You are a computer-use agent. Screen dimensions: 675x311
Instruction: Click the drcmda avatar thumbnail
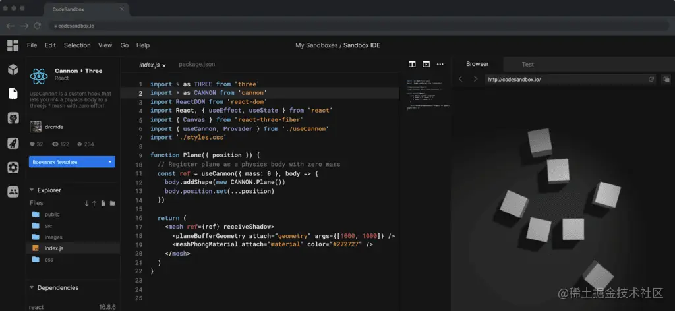pyautogui.click(x=36, y=127)
